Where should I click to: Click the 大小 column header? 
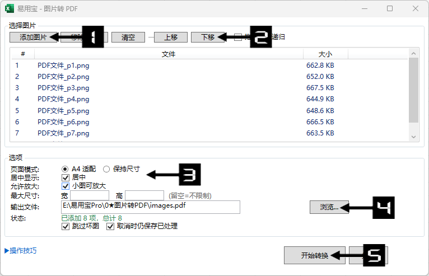[325, 54]
